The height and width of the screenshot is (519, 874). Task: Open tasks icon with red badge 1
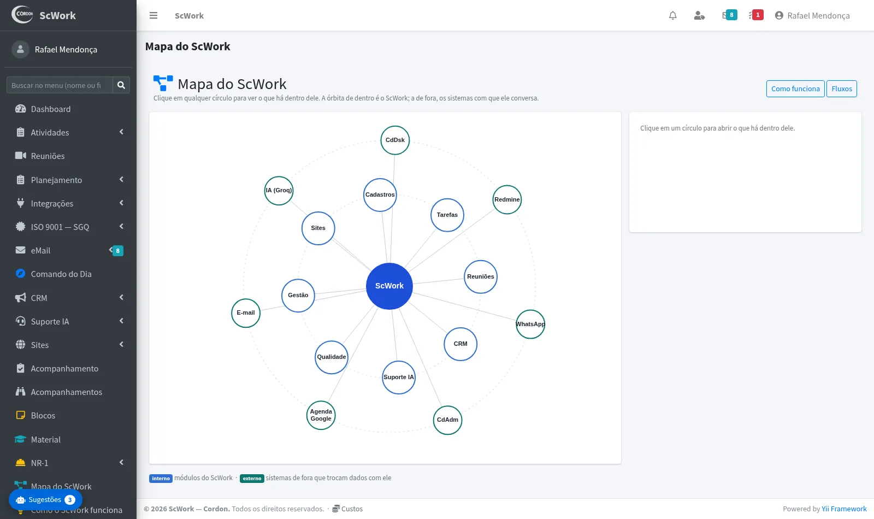[756, 15]
